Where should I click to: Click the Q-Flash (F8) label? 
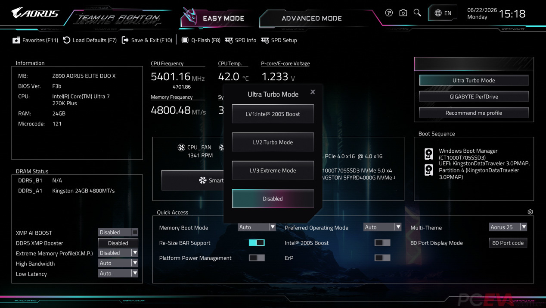point(206,40)
